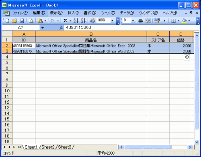Apply cell borders
The width and height of the screenshot is (201, 157).
173,21
